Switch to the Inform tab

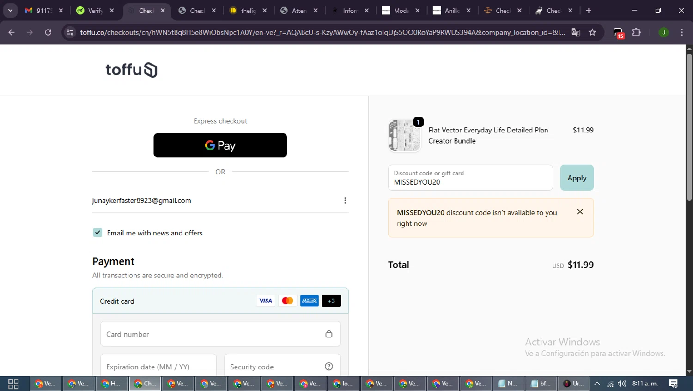click(x=346, y=11)
